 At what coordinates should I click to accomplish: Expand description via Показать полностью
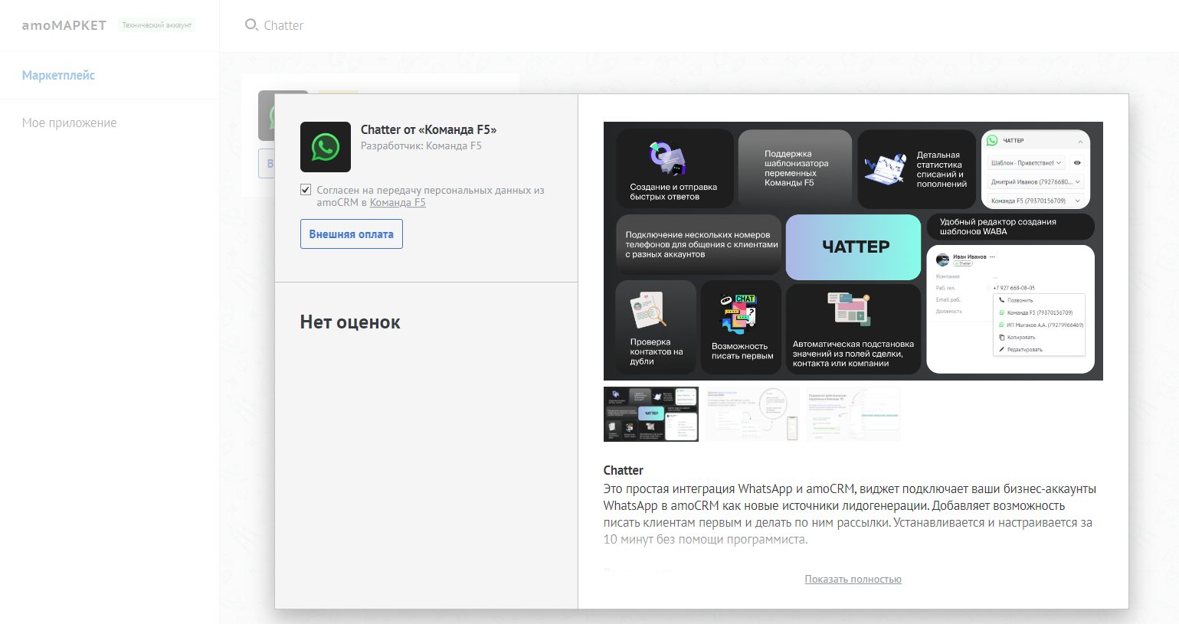tap(853, 580)
